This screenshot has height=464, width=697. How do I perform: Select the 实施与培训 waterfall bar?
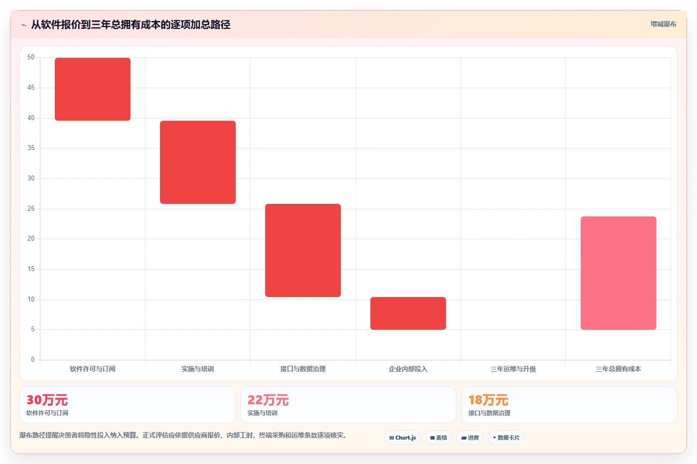point(198,162)
